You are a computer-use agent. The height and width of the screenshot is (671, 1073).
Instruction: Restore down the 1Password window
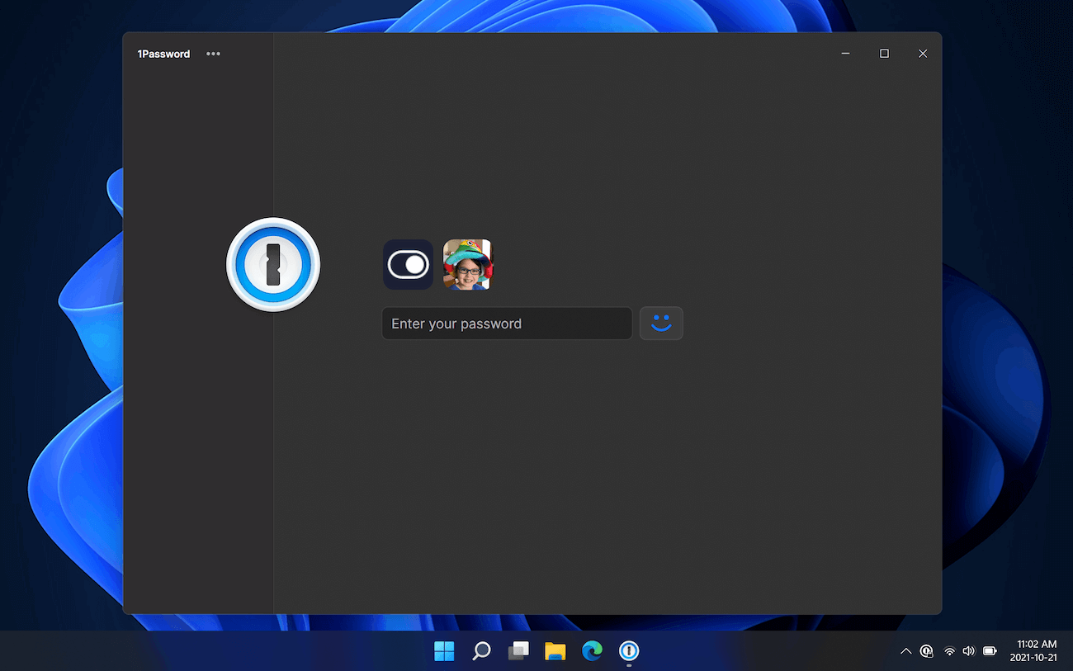pyautogui.click(x=884, y=53)
